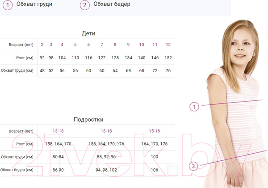Select the 15-18 age column in Подростки
The height and width of the screenshot is (188, 268).
coord(155,131)
